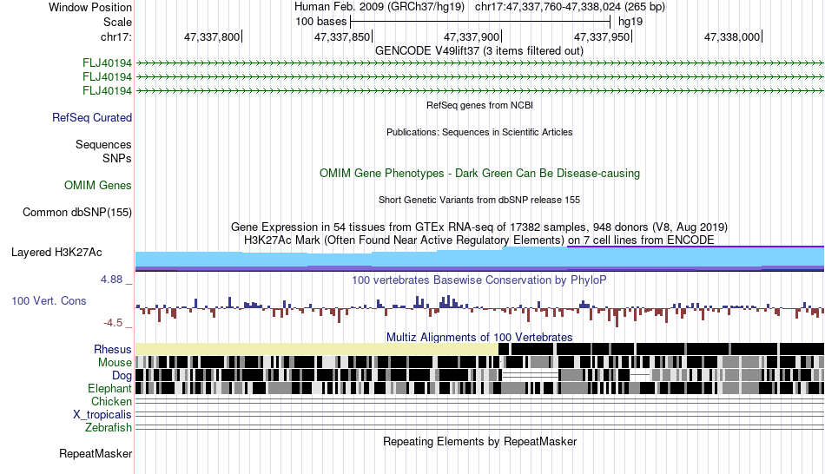Click the Sequences track label
The width and height of the screenshot is (825, 474).
[103, 144]
